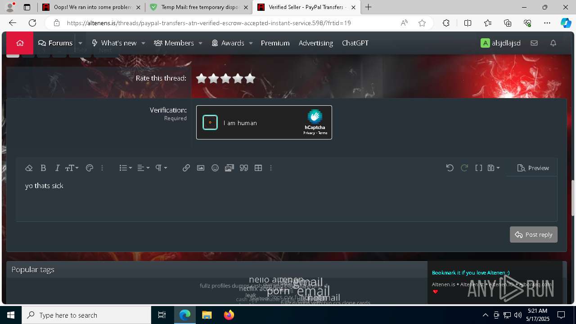576x324 pixels.
Task: Toggle italic formatting in editor
Action: point(57,168)
